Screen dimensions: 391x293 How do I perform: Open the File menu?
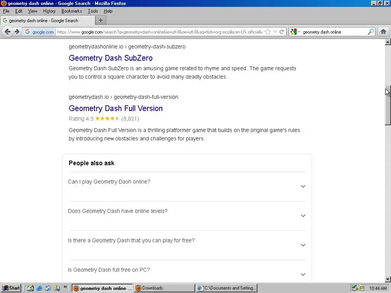point(6,11)
